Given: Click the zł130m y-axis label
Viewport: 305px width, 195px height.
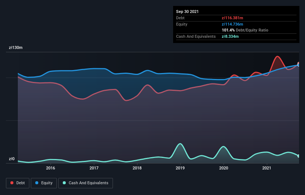Looking at the screenshot, I should pos(16,47).
